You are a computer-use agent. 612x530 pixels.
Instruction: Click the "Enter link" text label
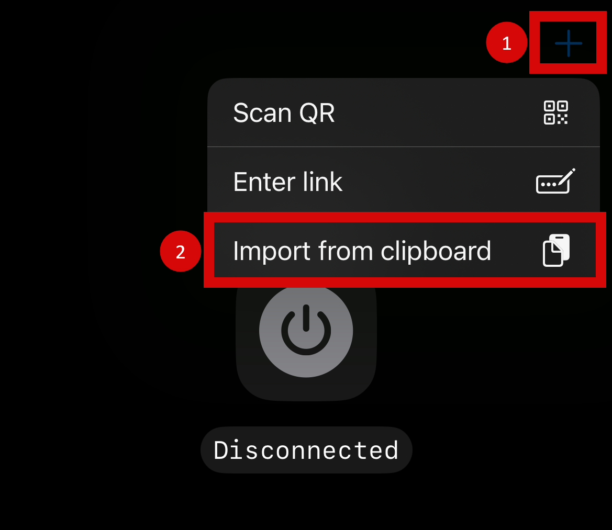(x=287, y=182)
